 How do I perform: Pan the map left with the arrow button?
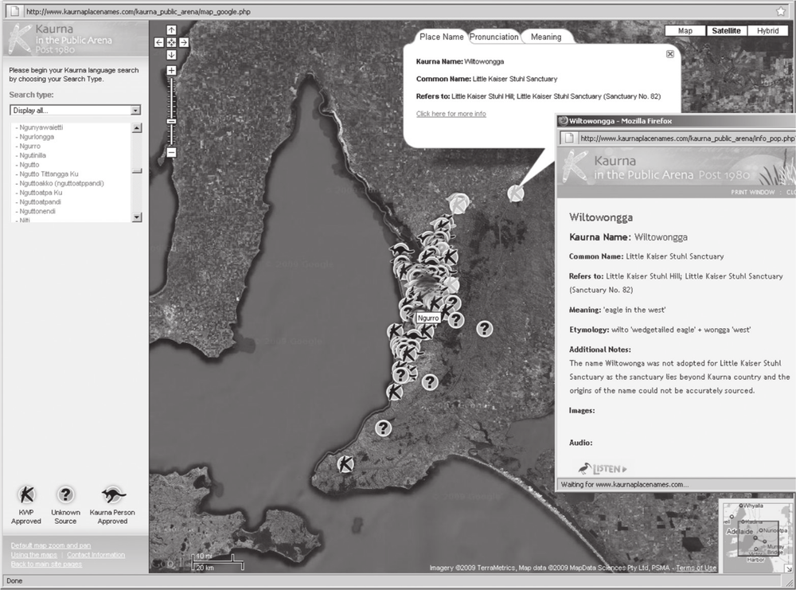pos(159,43)
